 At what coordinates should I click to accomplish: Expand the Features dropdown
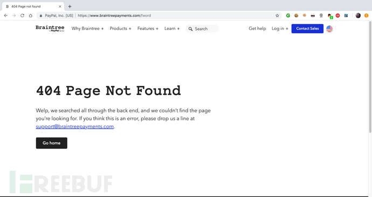(148, 28)
